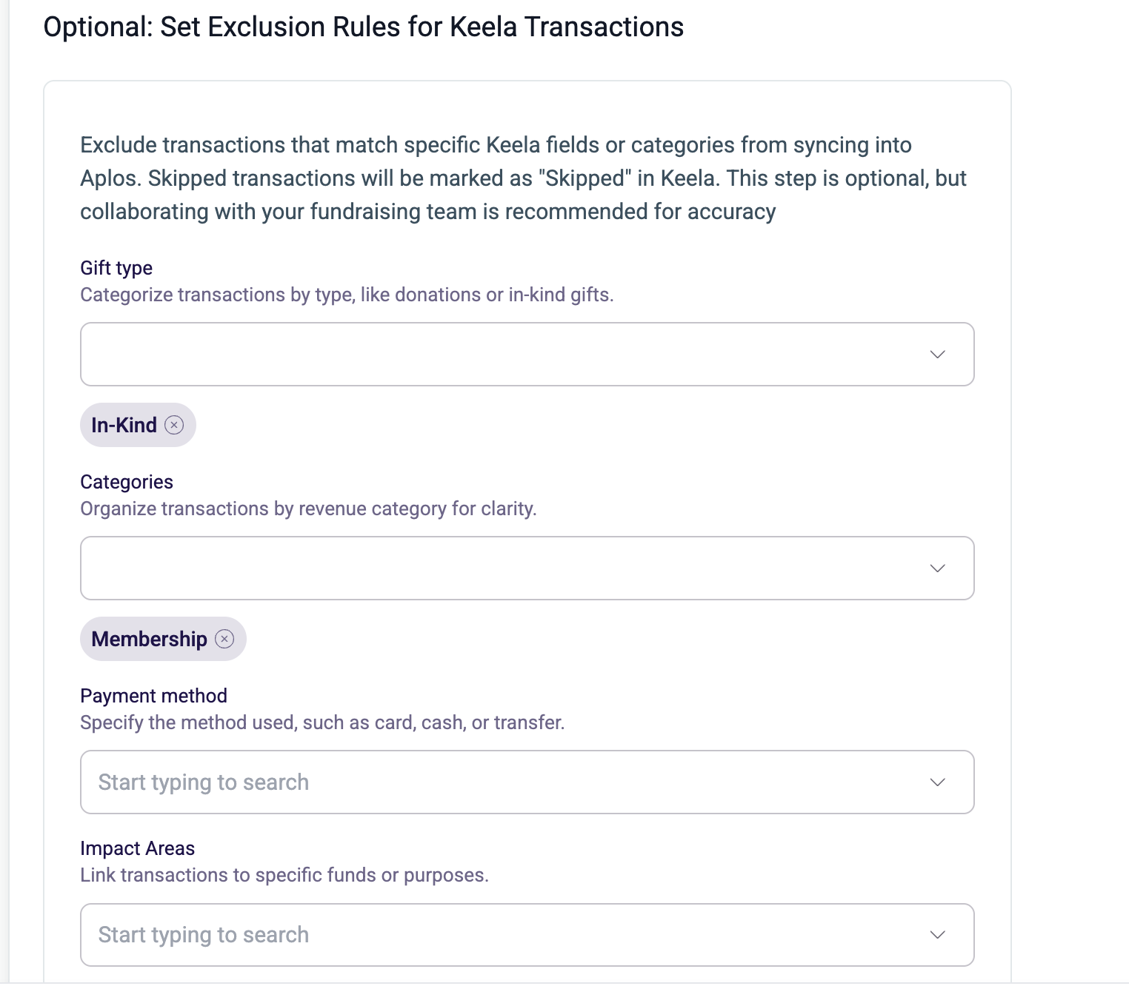This screenshot has width=1129, height=986.
Task: Click the Payment method field label
Action: coord(153,696)
